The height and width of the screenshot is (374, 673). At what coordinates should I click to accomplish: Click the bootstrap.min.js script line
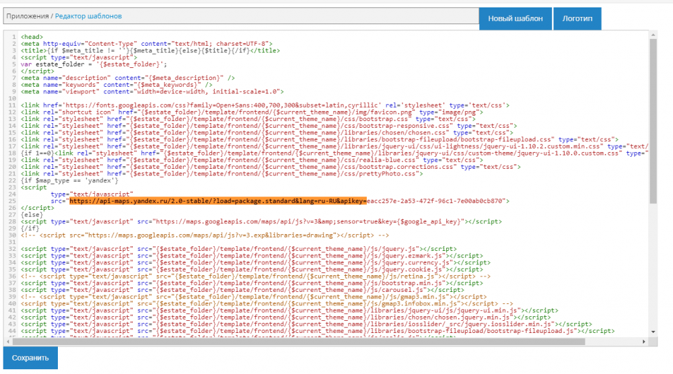coord(252,283)
